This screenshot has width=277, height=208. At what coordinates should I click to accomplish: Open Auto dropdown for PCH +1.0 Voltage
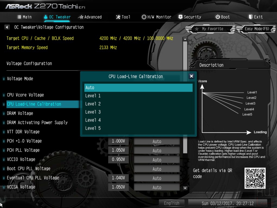(x=157, y=141)
